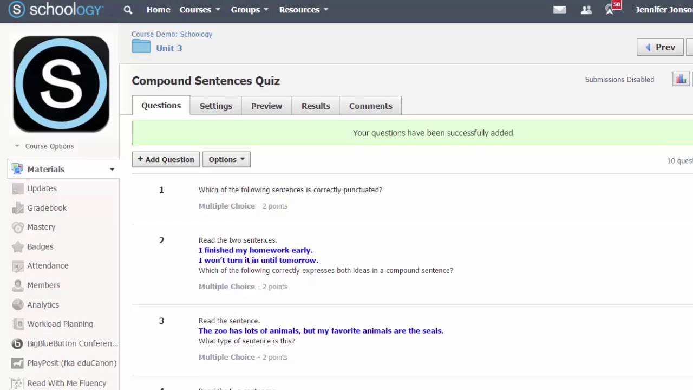The width and height of the screenshot is (693, 390).
Task: Open the quiz Options dropdown
Action: pos(226,159)
